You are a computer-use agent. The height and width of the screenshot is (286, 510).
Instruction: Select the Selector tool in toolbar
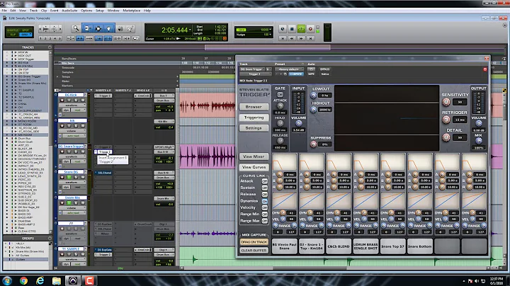point(98,28)
